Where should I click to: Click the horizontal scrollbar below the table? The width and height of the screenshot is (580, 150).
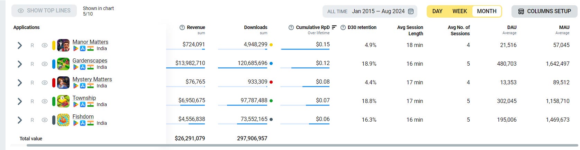pos(302,146)
